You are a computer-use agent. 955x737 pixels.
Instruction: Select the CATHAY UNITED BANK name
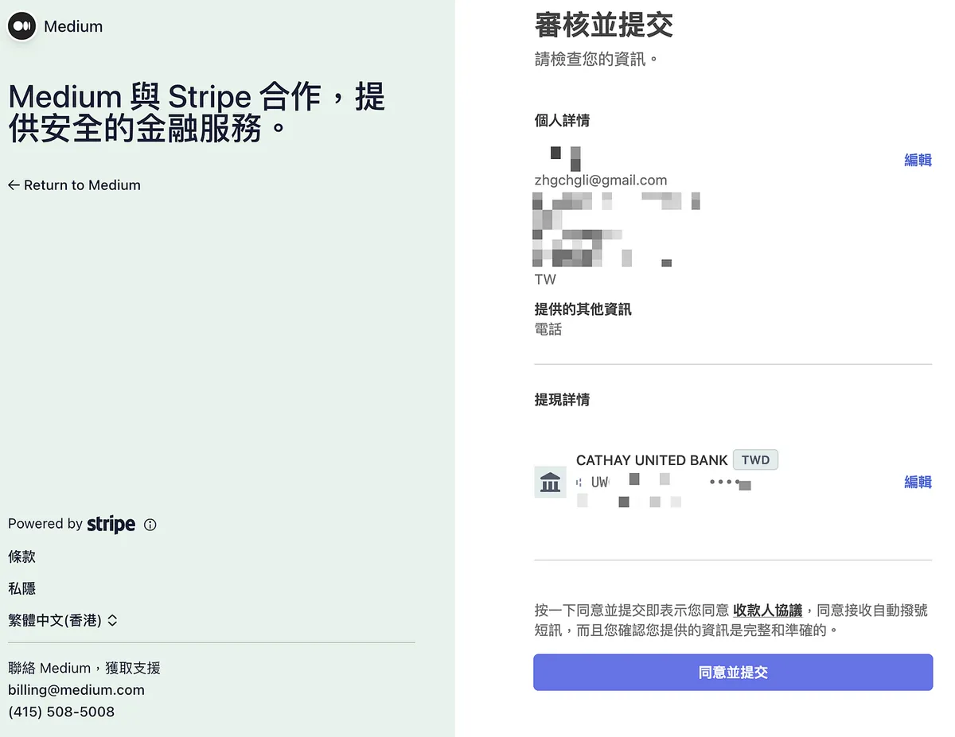click(652, 460)
